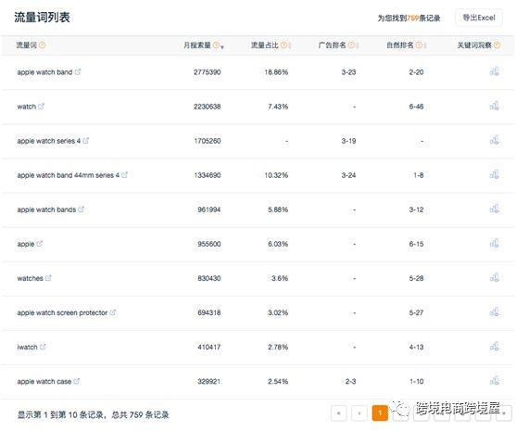Click the 显示第 1 到第 10 条记录 summary text
The image size is (516, 431).
click(x=61, y=414)
